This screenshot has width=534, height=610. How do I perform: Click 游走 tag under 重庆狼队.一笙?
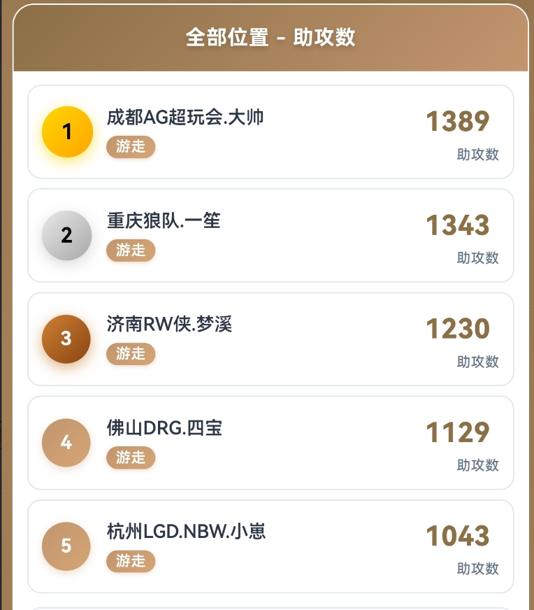click(x=131, y=250)
